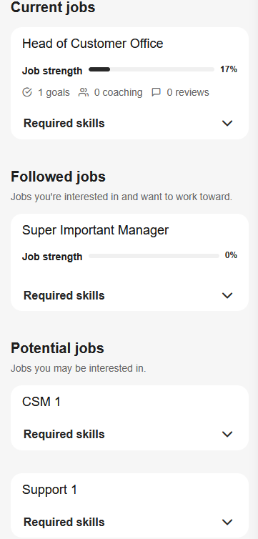
Task: Click the 17% job strength progress bar
Action: tap(152, 69)
